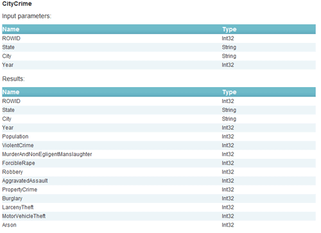Click the Arson result name
The image size is (321, 233).
[9, 225]
